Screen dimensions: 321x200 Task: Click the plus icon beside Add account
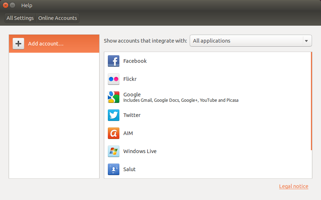(18, 44)
